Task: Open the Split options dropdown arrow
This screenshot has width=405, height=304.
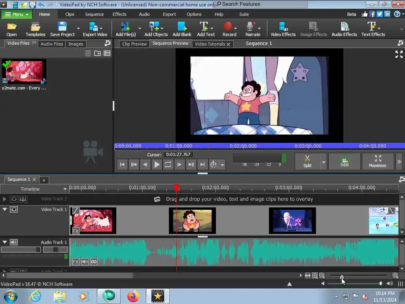Action: click(x=324, y=162)
